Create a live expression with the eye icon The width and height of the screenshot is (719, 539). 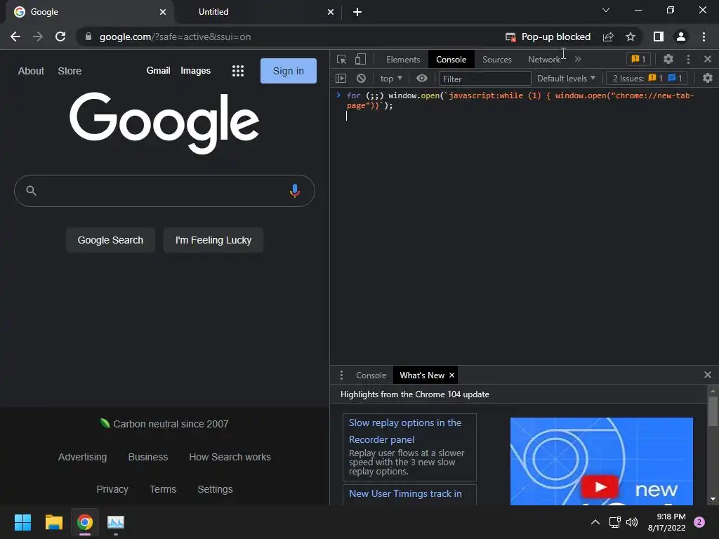pos(422,79)
